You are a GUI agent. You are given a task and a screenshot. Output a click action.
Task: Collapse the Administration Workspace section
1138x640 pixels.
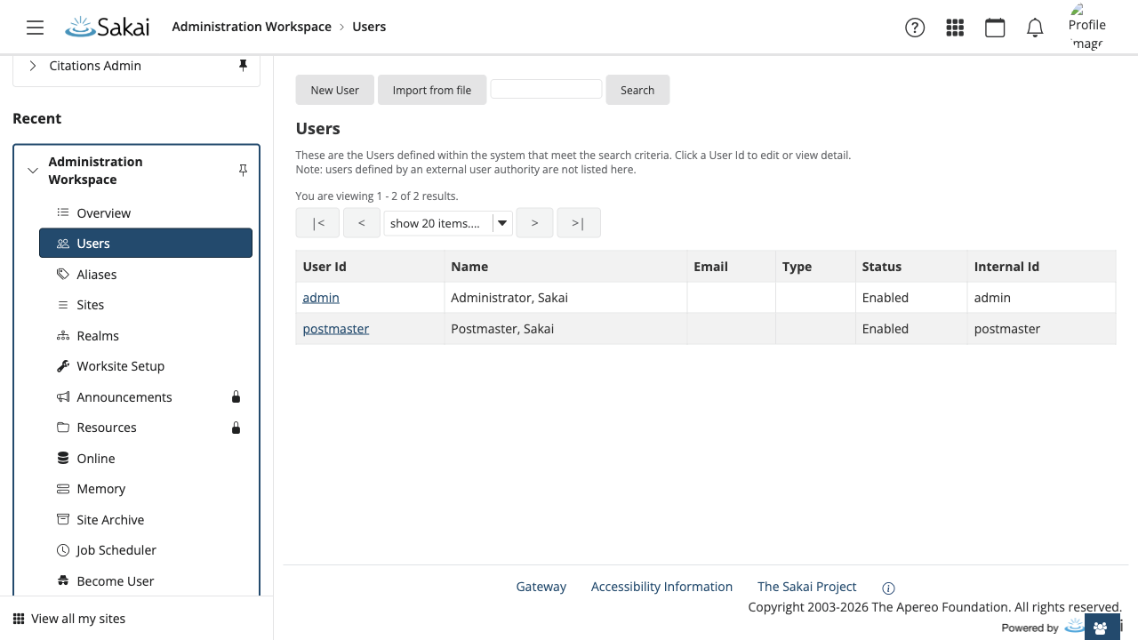pos(33,171)
